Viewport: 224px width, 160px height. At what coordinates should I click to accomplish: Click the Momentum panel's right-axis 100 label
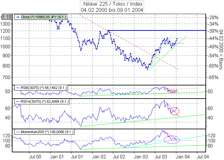(x=212, y=141)
